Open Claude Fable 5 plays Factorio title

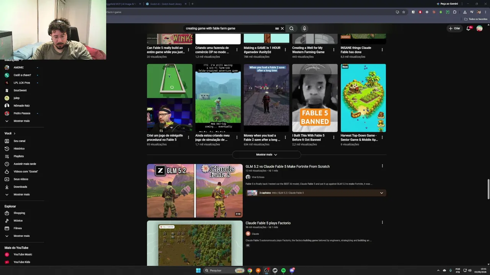[268, 223]
